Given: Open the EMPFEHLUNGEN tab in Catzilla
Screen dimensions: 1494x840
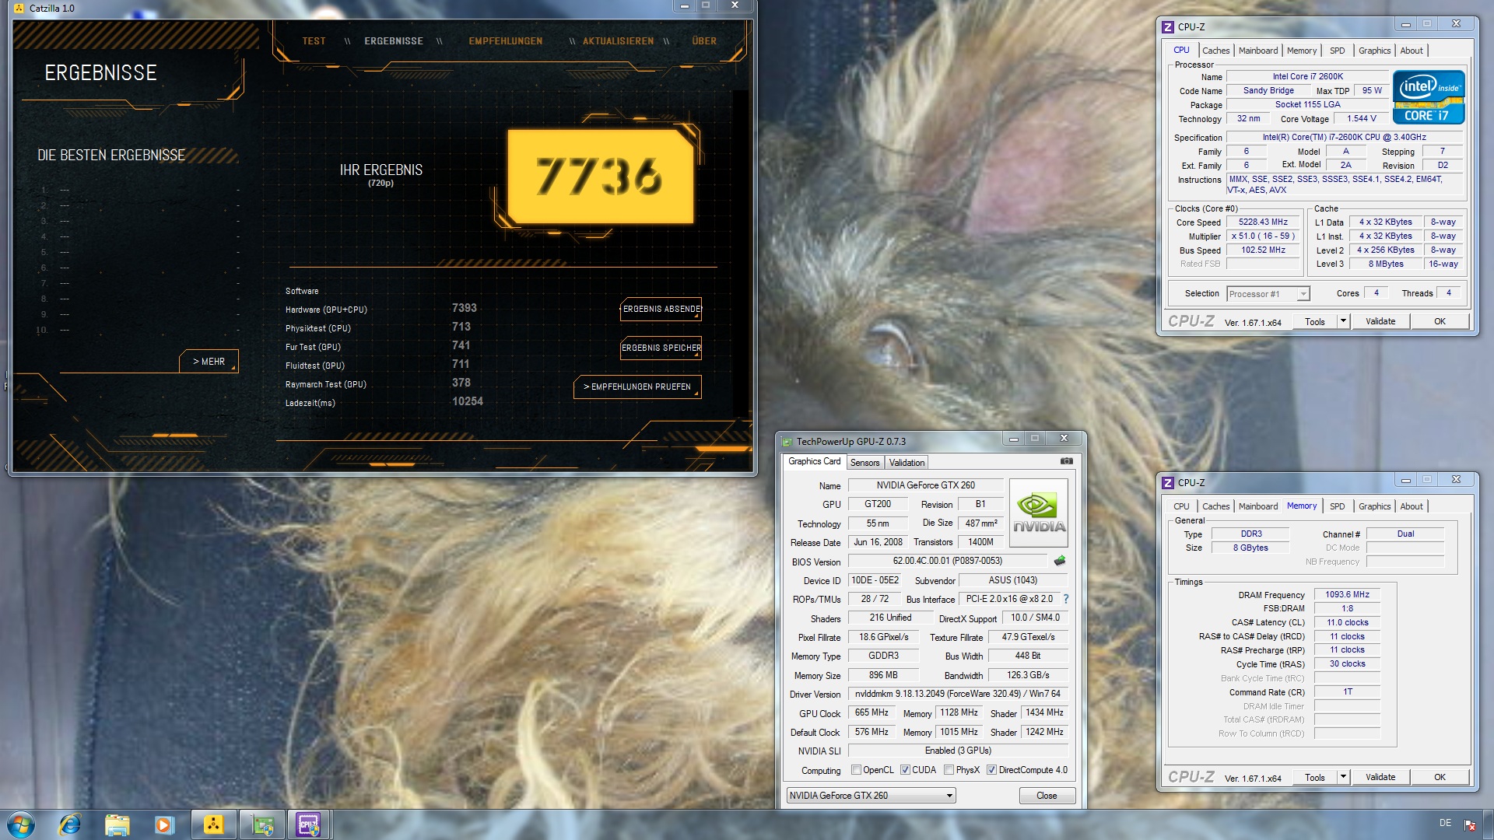Looking at the screenshot, I should click(506, 41).
